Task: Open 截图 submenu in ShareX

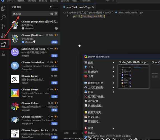Action: click(99, 62)
